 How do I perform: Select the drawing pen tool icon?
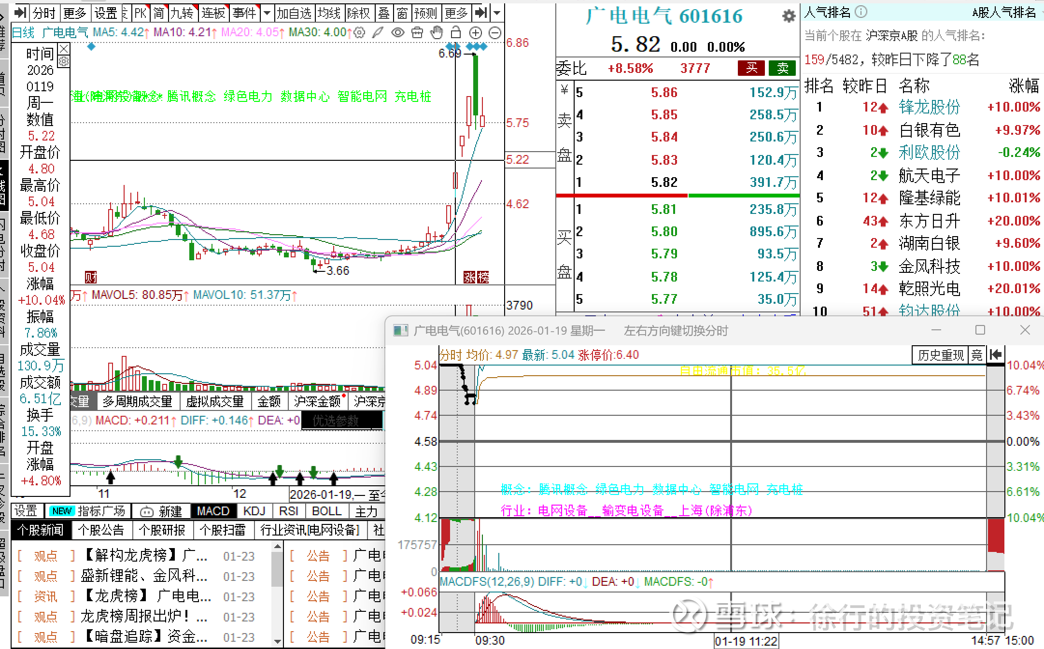(x=378, y=33)
